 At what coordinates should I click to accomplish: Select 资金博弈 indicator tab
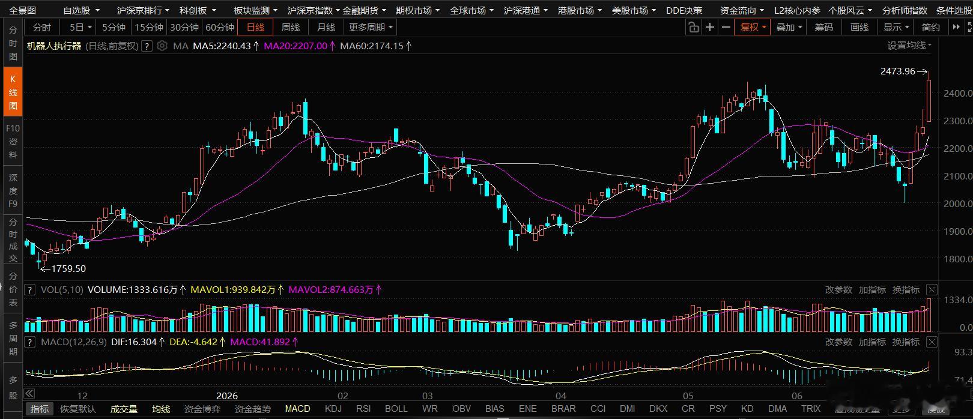pos(202,409)
